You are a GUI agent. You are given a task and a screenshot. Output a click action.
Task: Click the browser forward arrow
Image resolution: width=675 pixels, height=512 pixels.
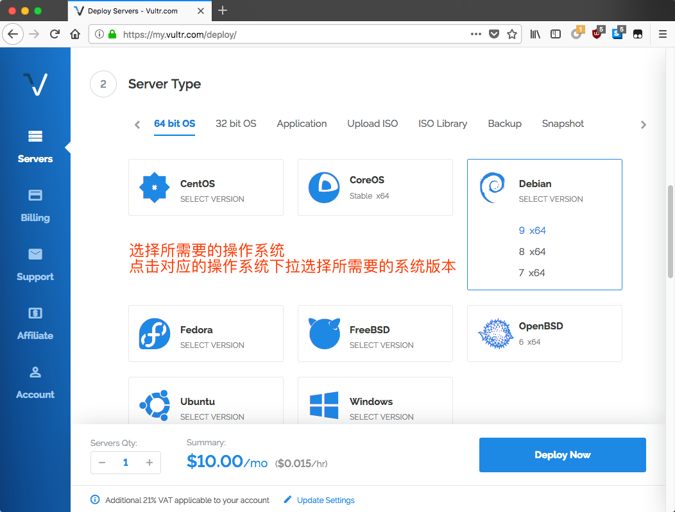(x=34, y=34)
